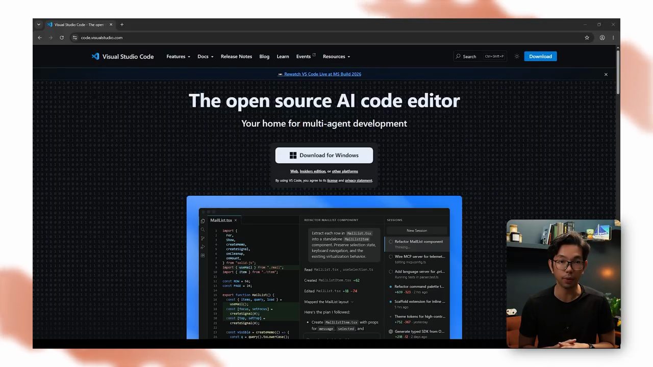Click the site Search box
653x367 pixels.
(480, 57)
